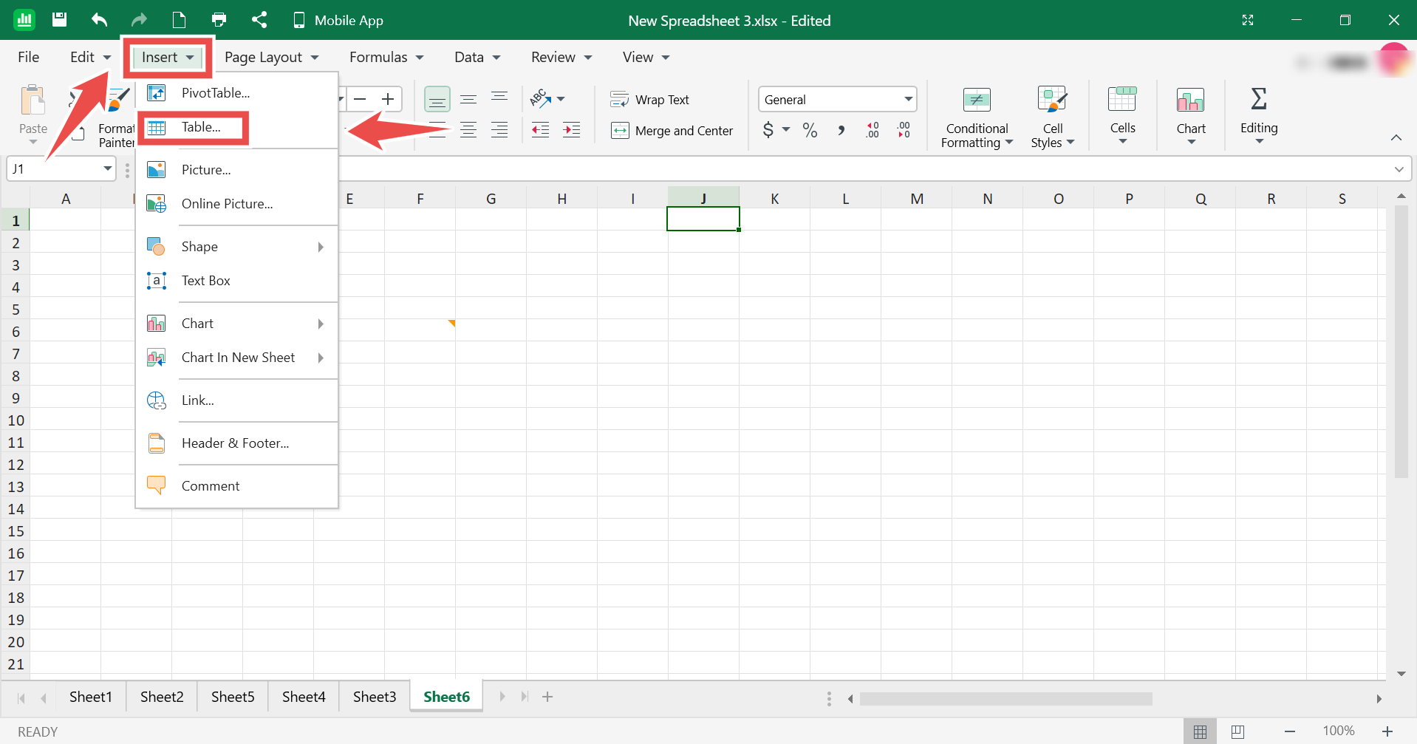The height and width of the screenshot is (744, 1417).
Task: Choose PivotTable... from Insert menu
Action: [236, 92]
